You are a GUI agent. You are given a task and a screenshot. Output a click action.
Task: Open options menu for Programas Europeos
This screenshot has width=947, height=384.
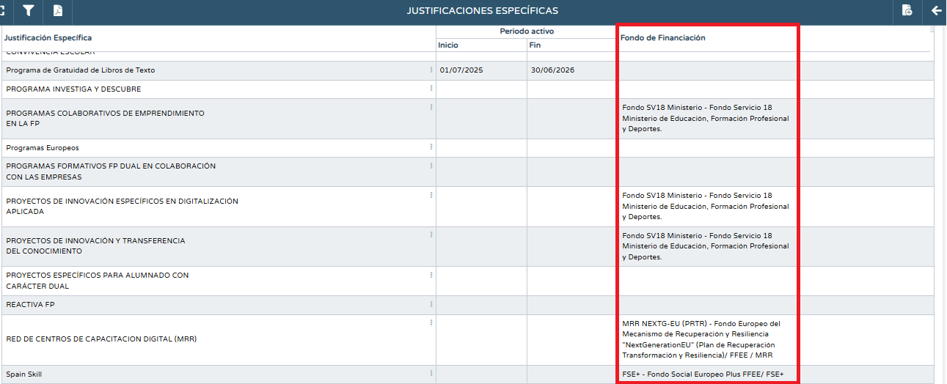(431, 147)
